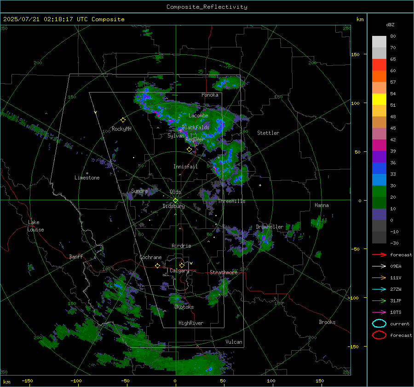Screen dimensions: 414x387
Task: Click the yellow diamond marker near Cochrane
Action: click(x=157, y=266)
